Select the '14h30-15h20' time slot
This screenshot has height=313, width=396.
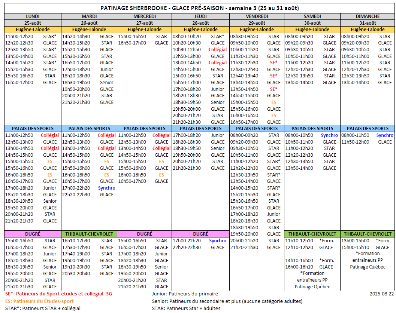click(76, 43)
